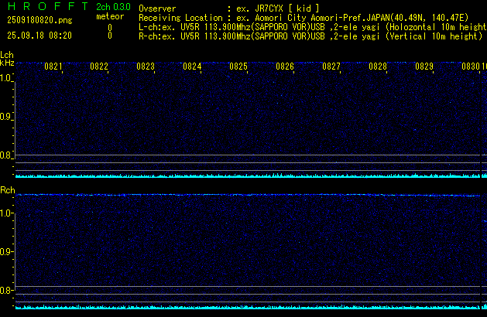Click the 2ch 0.3.0 version label
The height and width of the screenshot is (317, 487).
[x=113, y=7]
